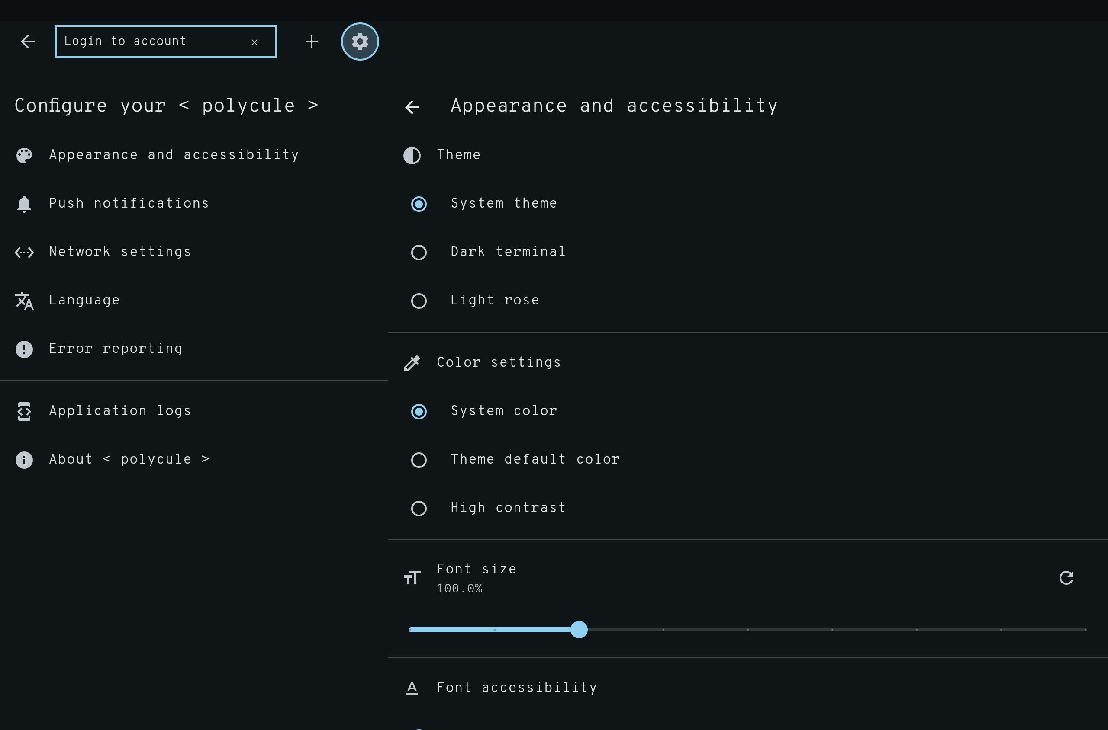Click the settings gear icon
Image resolution: width=1108 pixels, height=730 pixels.
pos(360,42)
